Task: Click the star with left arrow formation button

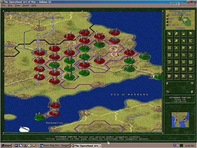Action: (169, 41)
